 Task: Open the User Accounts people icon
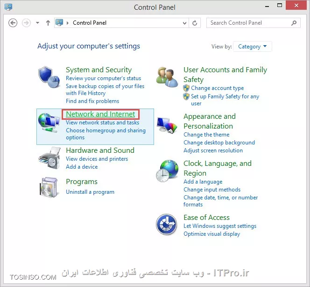tap(167, 77)
